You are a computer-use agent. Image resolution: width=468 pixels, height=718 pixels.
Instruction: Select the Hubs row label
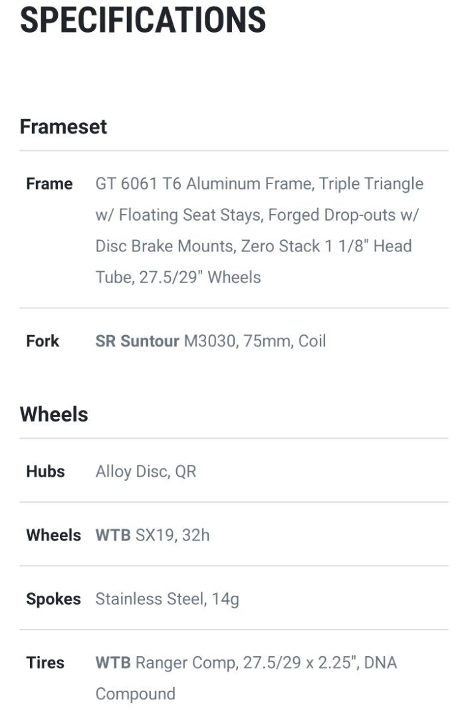(x=45, y=471)
